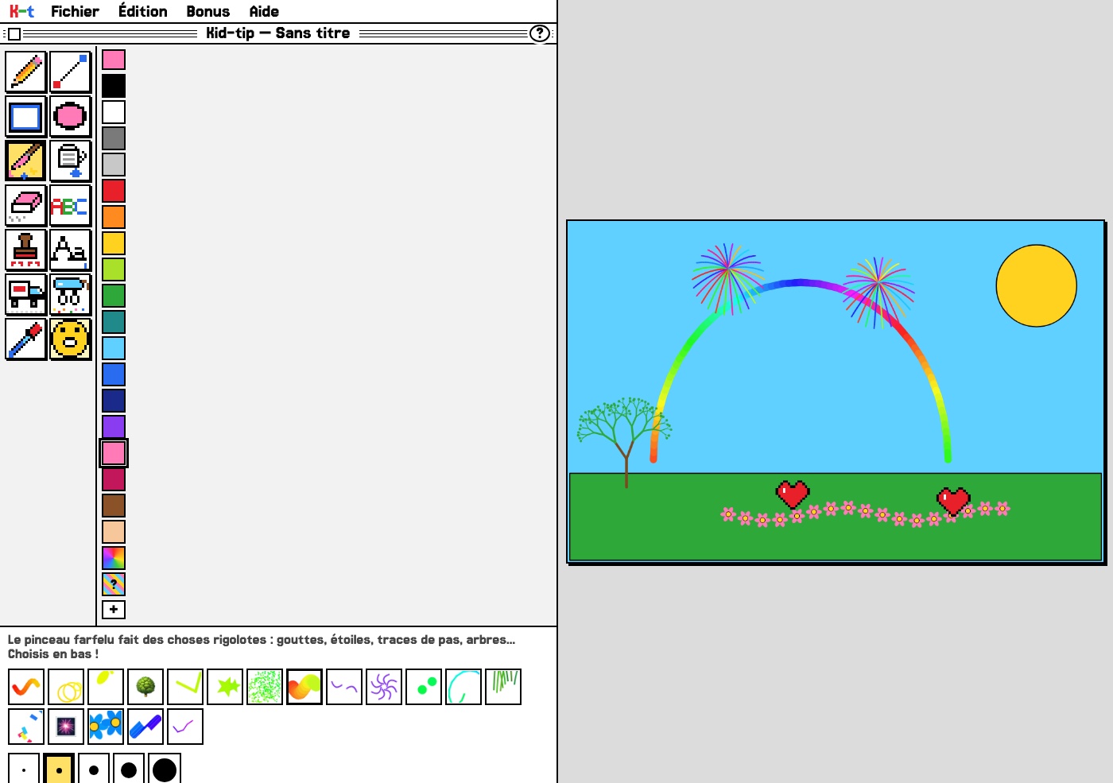Select the rubber stamp tool

26,250
